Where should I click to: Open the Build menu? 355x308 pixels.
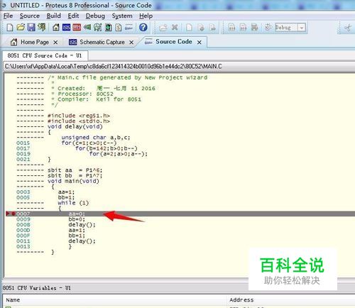(x=53, y=16)
